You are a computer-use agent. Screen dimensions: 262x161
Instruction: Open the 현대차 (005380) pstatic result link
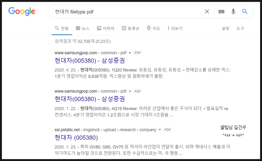[x=76, y=138]
